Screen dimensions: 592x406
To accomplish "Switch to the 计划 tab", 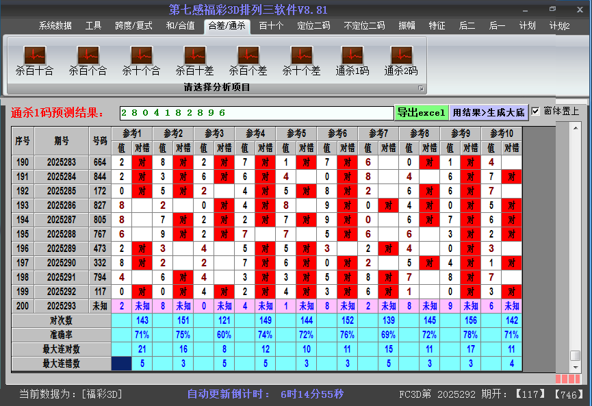I will coord(527,26).
